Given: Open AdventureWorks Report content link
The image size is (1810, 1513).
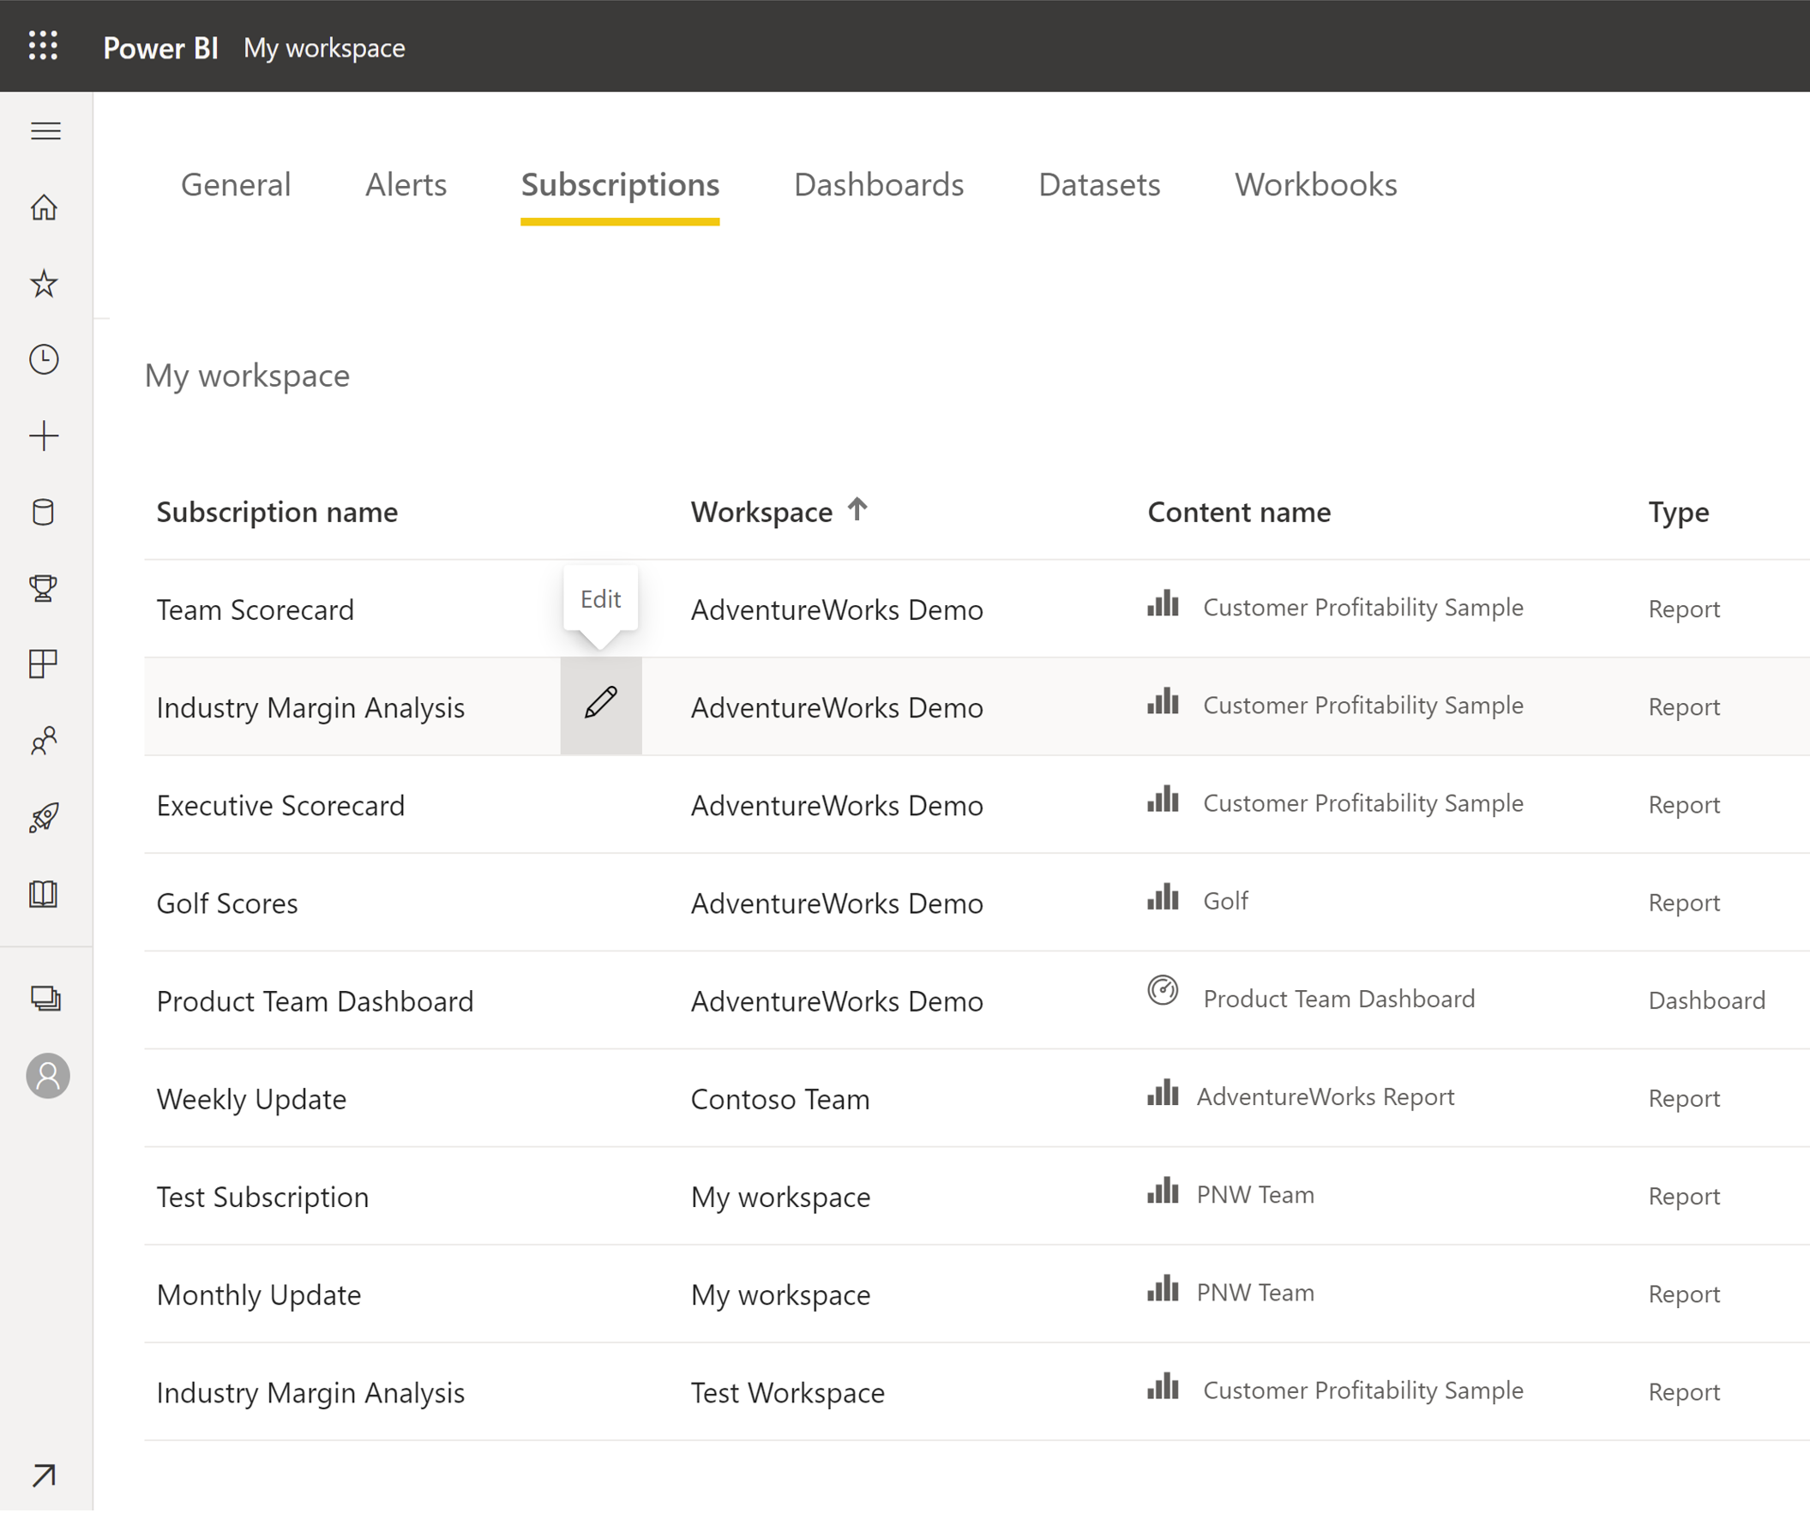Looking at the screenshot, I should (1325, 1098).
